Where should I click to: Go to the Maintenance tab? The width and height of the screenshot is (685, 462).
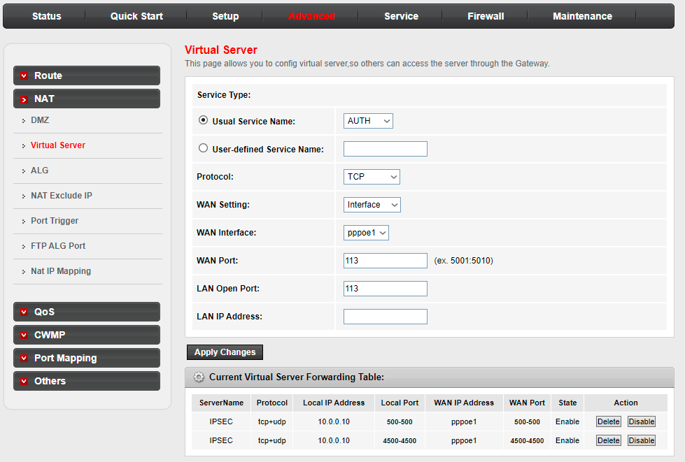coord(582,16)
